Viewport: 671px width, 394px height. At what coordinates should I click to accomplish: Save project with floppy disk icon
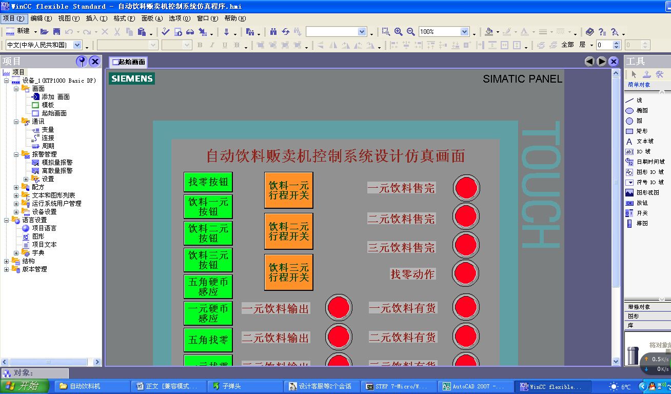(56, 32)
